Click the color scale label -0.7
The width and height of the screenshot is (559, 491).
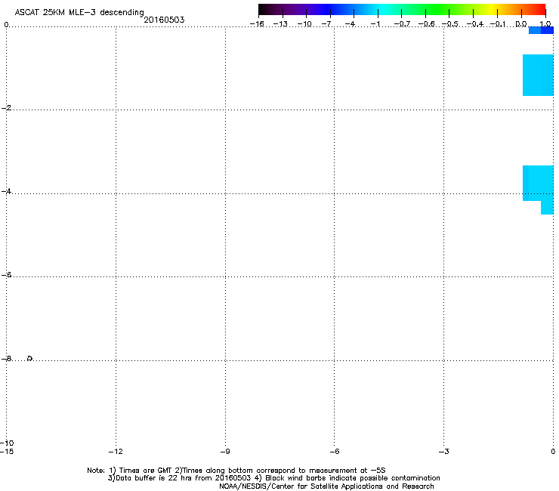click(x=402, y=24)
